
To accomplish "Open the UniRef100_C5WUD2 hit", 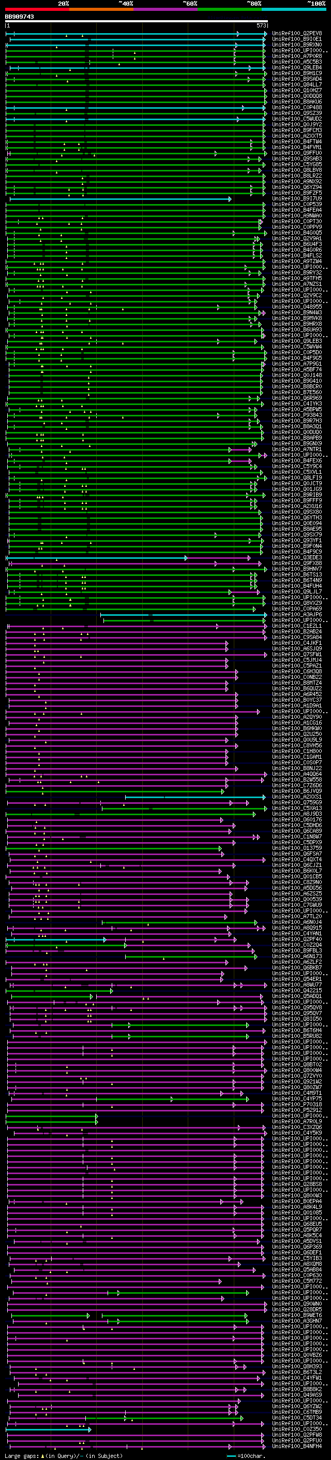I will pos(297,119).
